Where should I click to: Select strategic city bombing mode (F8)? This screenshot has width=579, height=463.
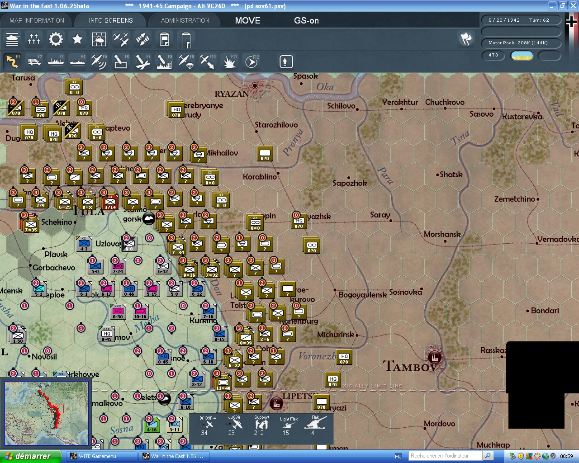[x=164, y=61]
